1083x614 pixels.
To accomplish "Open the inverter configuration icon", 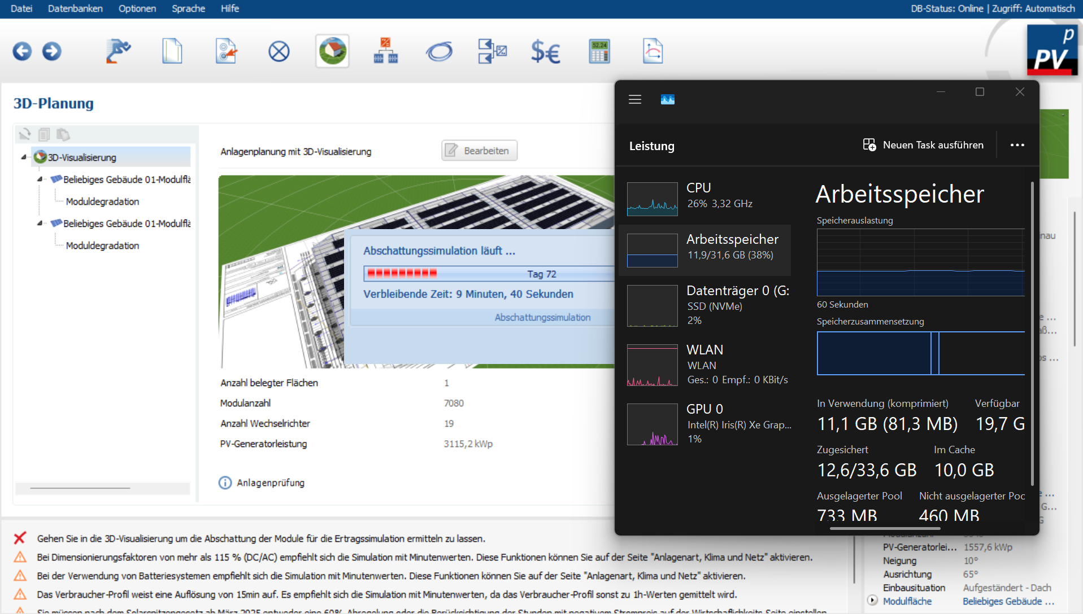I will pyautogui.click(x=386, y=51).
